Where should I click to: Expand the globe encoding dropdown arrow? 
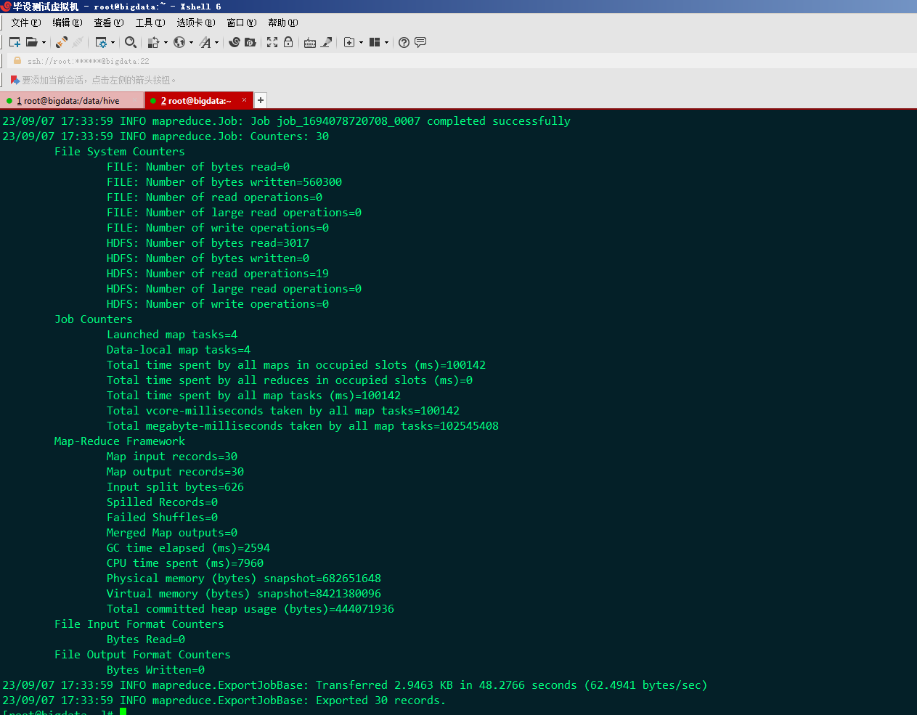click(191, 42)
